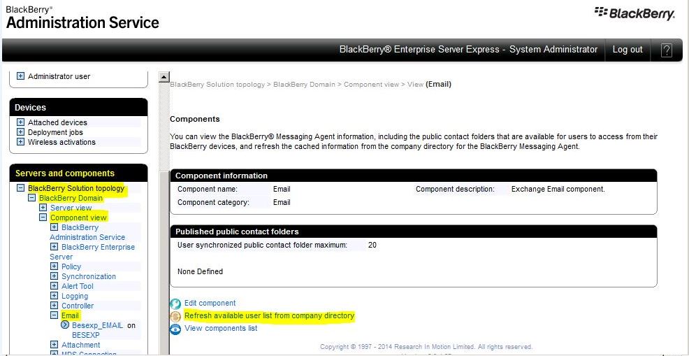
Task: Refresh available user list from company directory
Action: tap(269, 315)
